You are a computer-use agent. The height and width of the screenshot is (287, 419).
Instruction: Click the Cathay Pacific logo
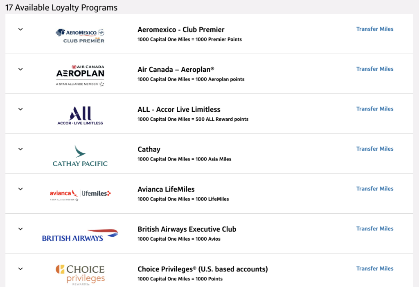80,156
